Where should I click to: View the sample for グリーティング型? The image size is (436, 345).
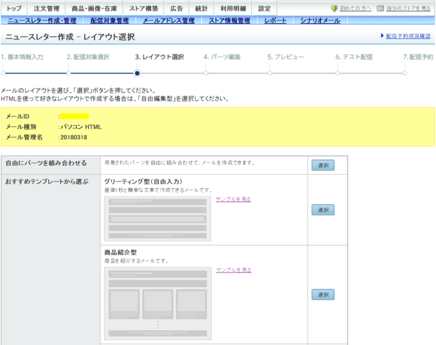pos(233,199)
